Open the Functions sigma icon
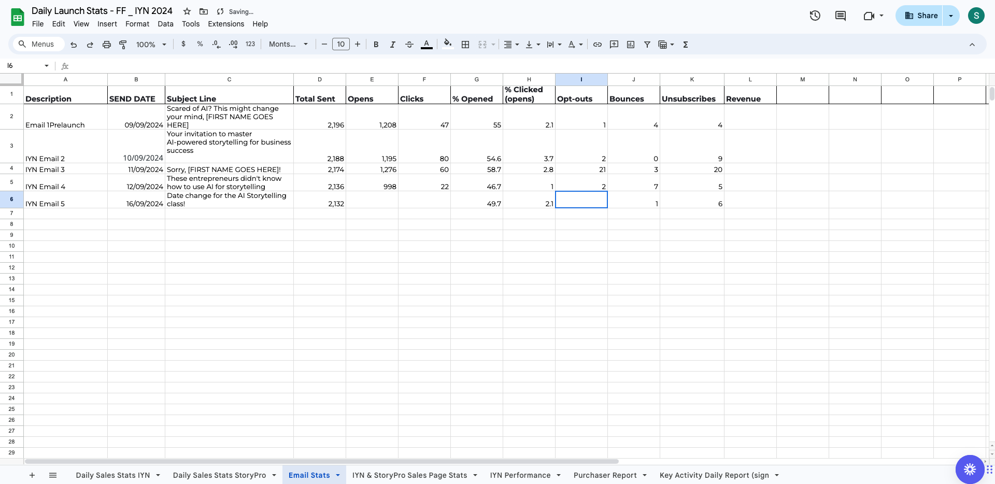 [686, 45]
